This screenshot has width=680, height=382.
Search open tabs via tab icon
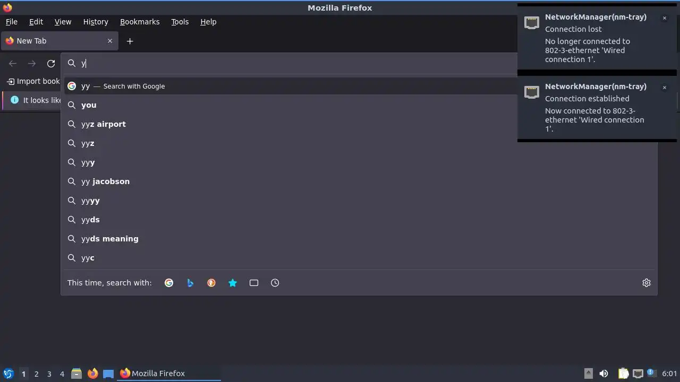click(x=254, y=283)
